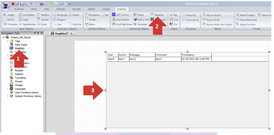
Task: Click Move To Front
Action: [246, 25]
